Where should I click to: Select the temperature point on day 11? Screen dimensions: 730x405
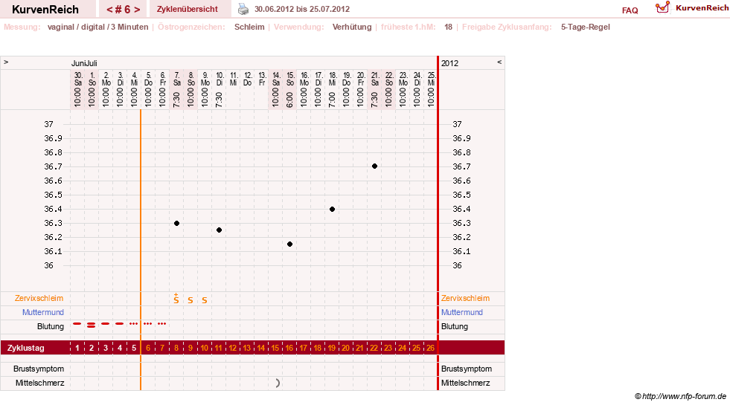point(219,230)
